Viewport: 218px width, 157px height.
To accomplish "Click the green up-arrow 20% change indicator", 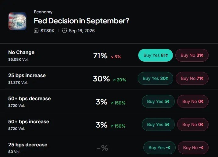I will click(119, 80).
